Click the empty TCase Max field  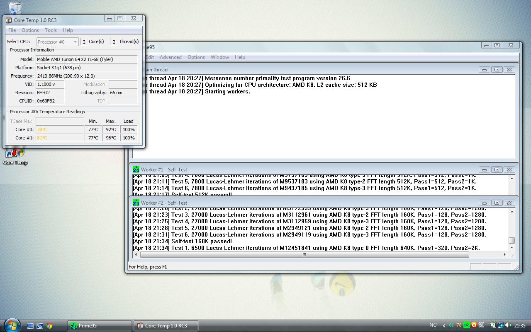(60, 121)
